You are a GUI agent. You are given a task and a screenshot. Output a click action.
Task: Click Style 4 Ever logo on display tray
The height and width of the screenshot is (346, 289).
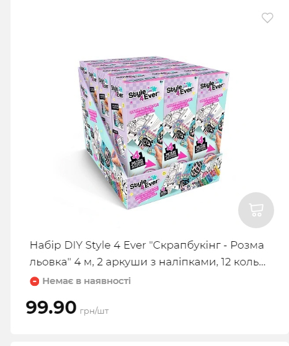[x=144, y=184]
